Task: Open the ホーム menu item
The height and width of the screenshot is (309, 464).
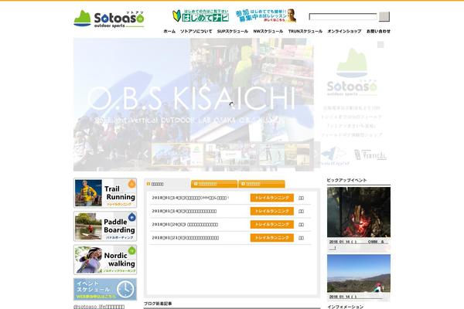Action: (x=169, y=31)
